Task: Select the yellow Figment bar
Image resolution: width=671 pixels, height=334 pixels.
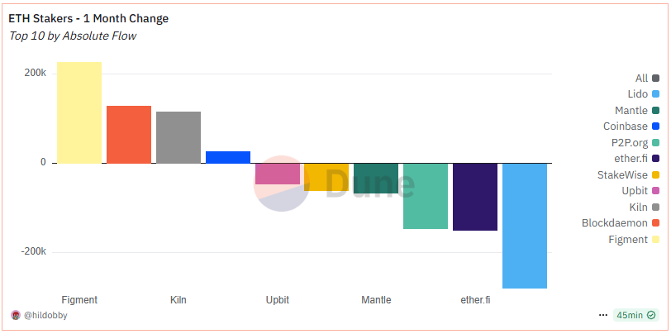Action: (x=79, y=112)
